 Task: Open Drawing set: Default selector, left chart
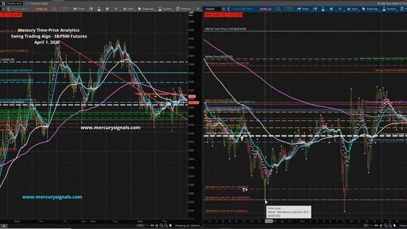click(188, 226)
